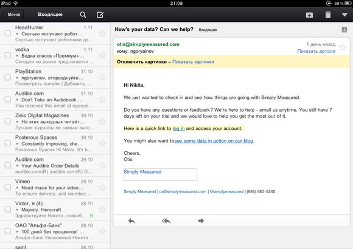Tick the Zinio Digital Magazines checkbox

8,121
